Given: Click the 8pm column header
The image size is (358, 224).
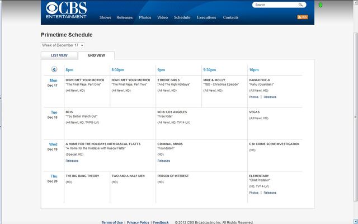Looking at the screenshot, I should pyautogui.click(x=69, y=69).
